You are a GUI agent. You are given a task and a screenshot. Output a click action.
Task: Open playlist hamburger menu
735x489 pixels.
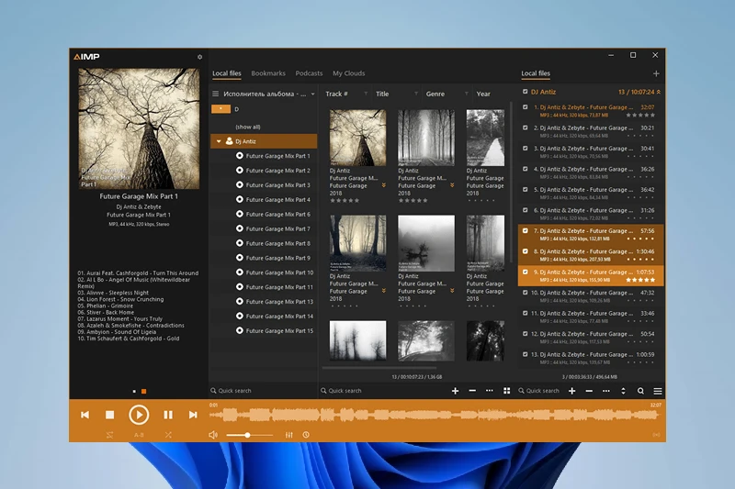658,391
